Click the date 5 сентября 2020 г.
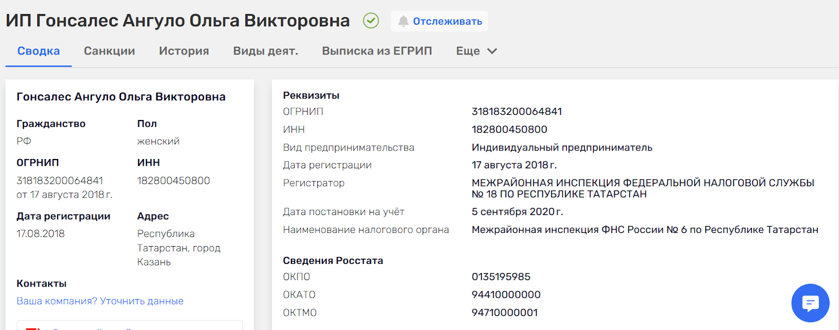Viewport: 839px width, 330px height. pos(517,212)
